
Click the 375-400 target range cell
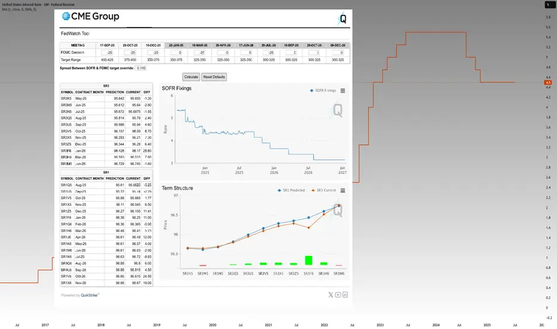tap(130, 60)
